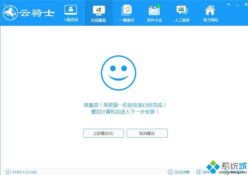248x175 pixels.
Task: Click the smiley face graphic
Action: pyautogui.click(x=118, y=73)
